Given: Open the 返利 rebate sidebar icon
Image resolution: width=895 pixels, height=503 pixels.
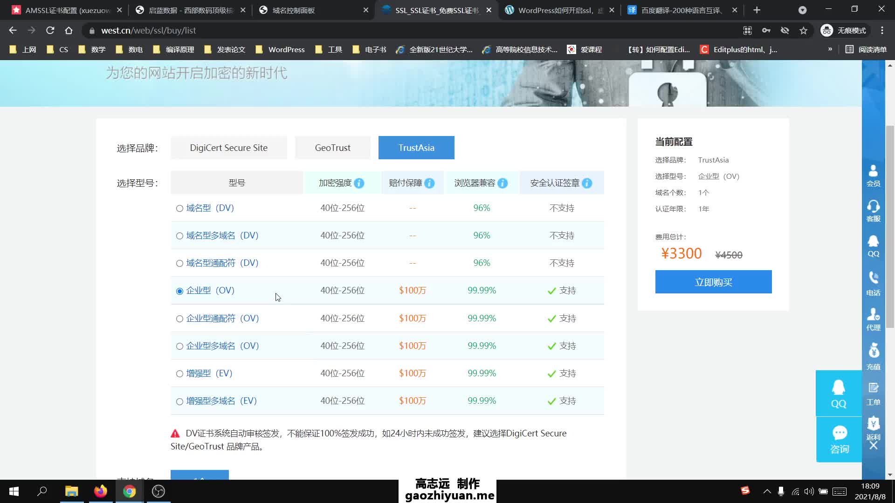Looking at the screenshot, I should 873,428.
